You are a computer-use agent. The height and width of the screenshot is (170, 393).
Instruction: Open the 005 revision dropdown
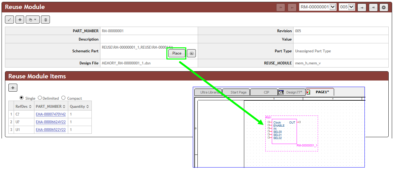[347, 7]
